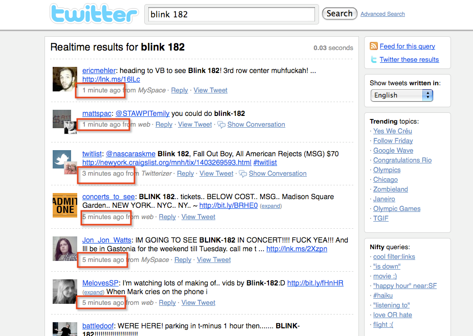Run nifty query love OR hate

tap(392, 315)
